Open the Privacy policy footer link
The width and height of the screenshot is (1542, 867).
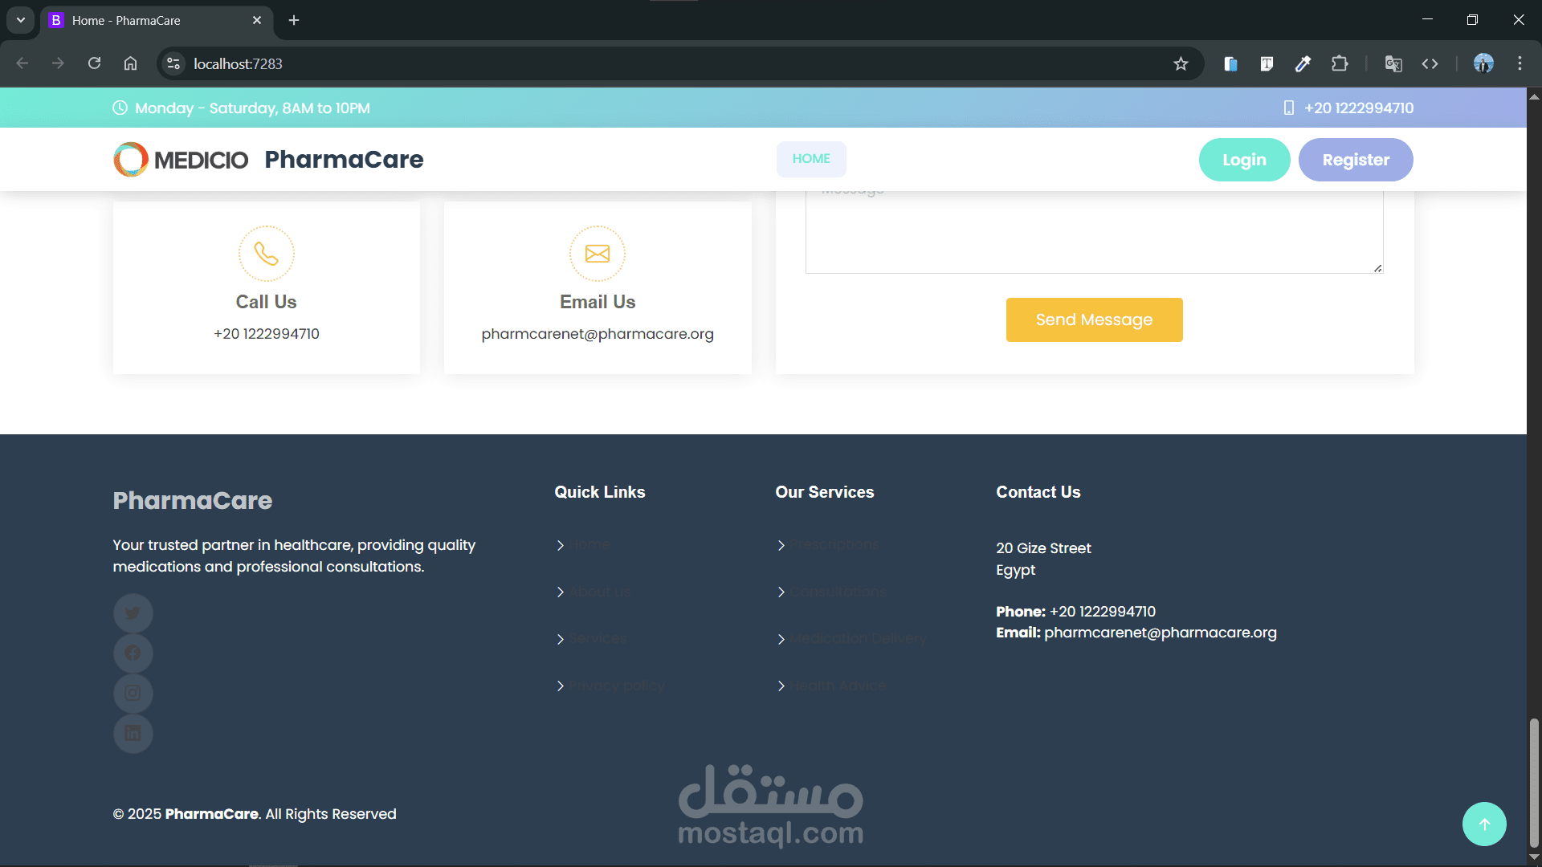pos(617,686)
